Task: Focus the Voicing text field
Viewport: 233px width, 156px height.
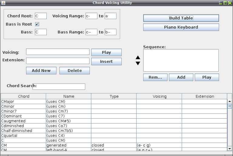Action: [x=58, y=52]
